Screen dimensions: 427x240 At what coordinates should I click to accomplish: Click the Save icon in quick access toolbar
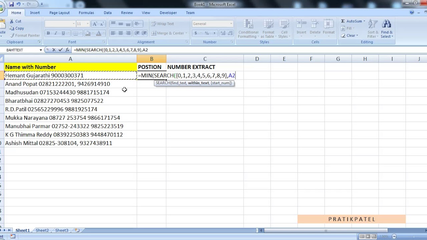[11, 4]
